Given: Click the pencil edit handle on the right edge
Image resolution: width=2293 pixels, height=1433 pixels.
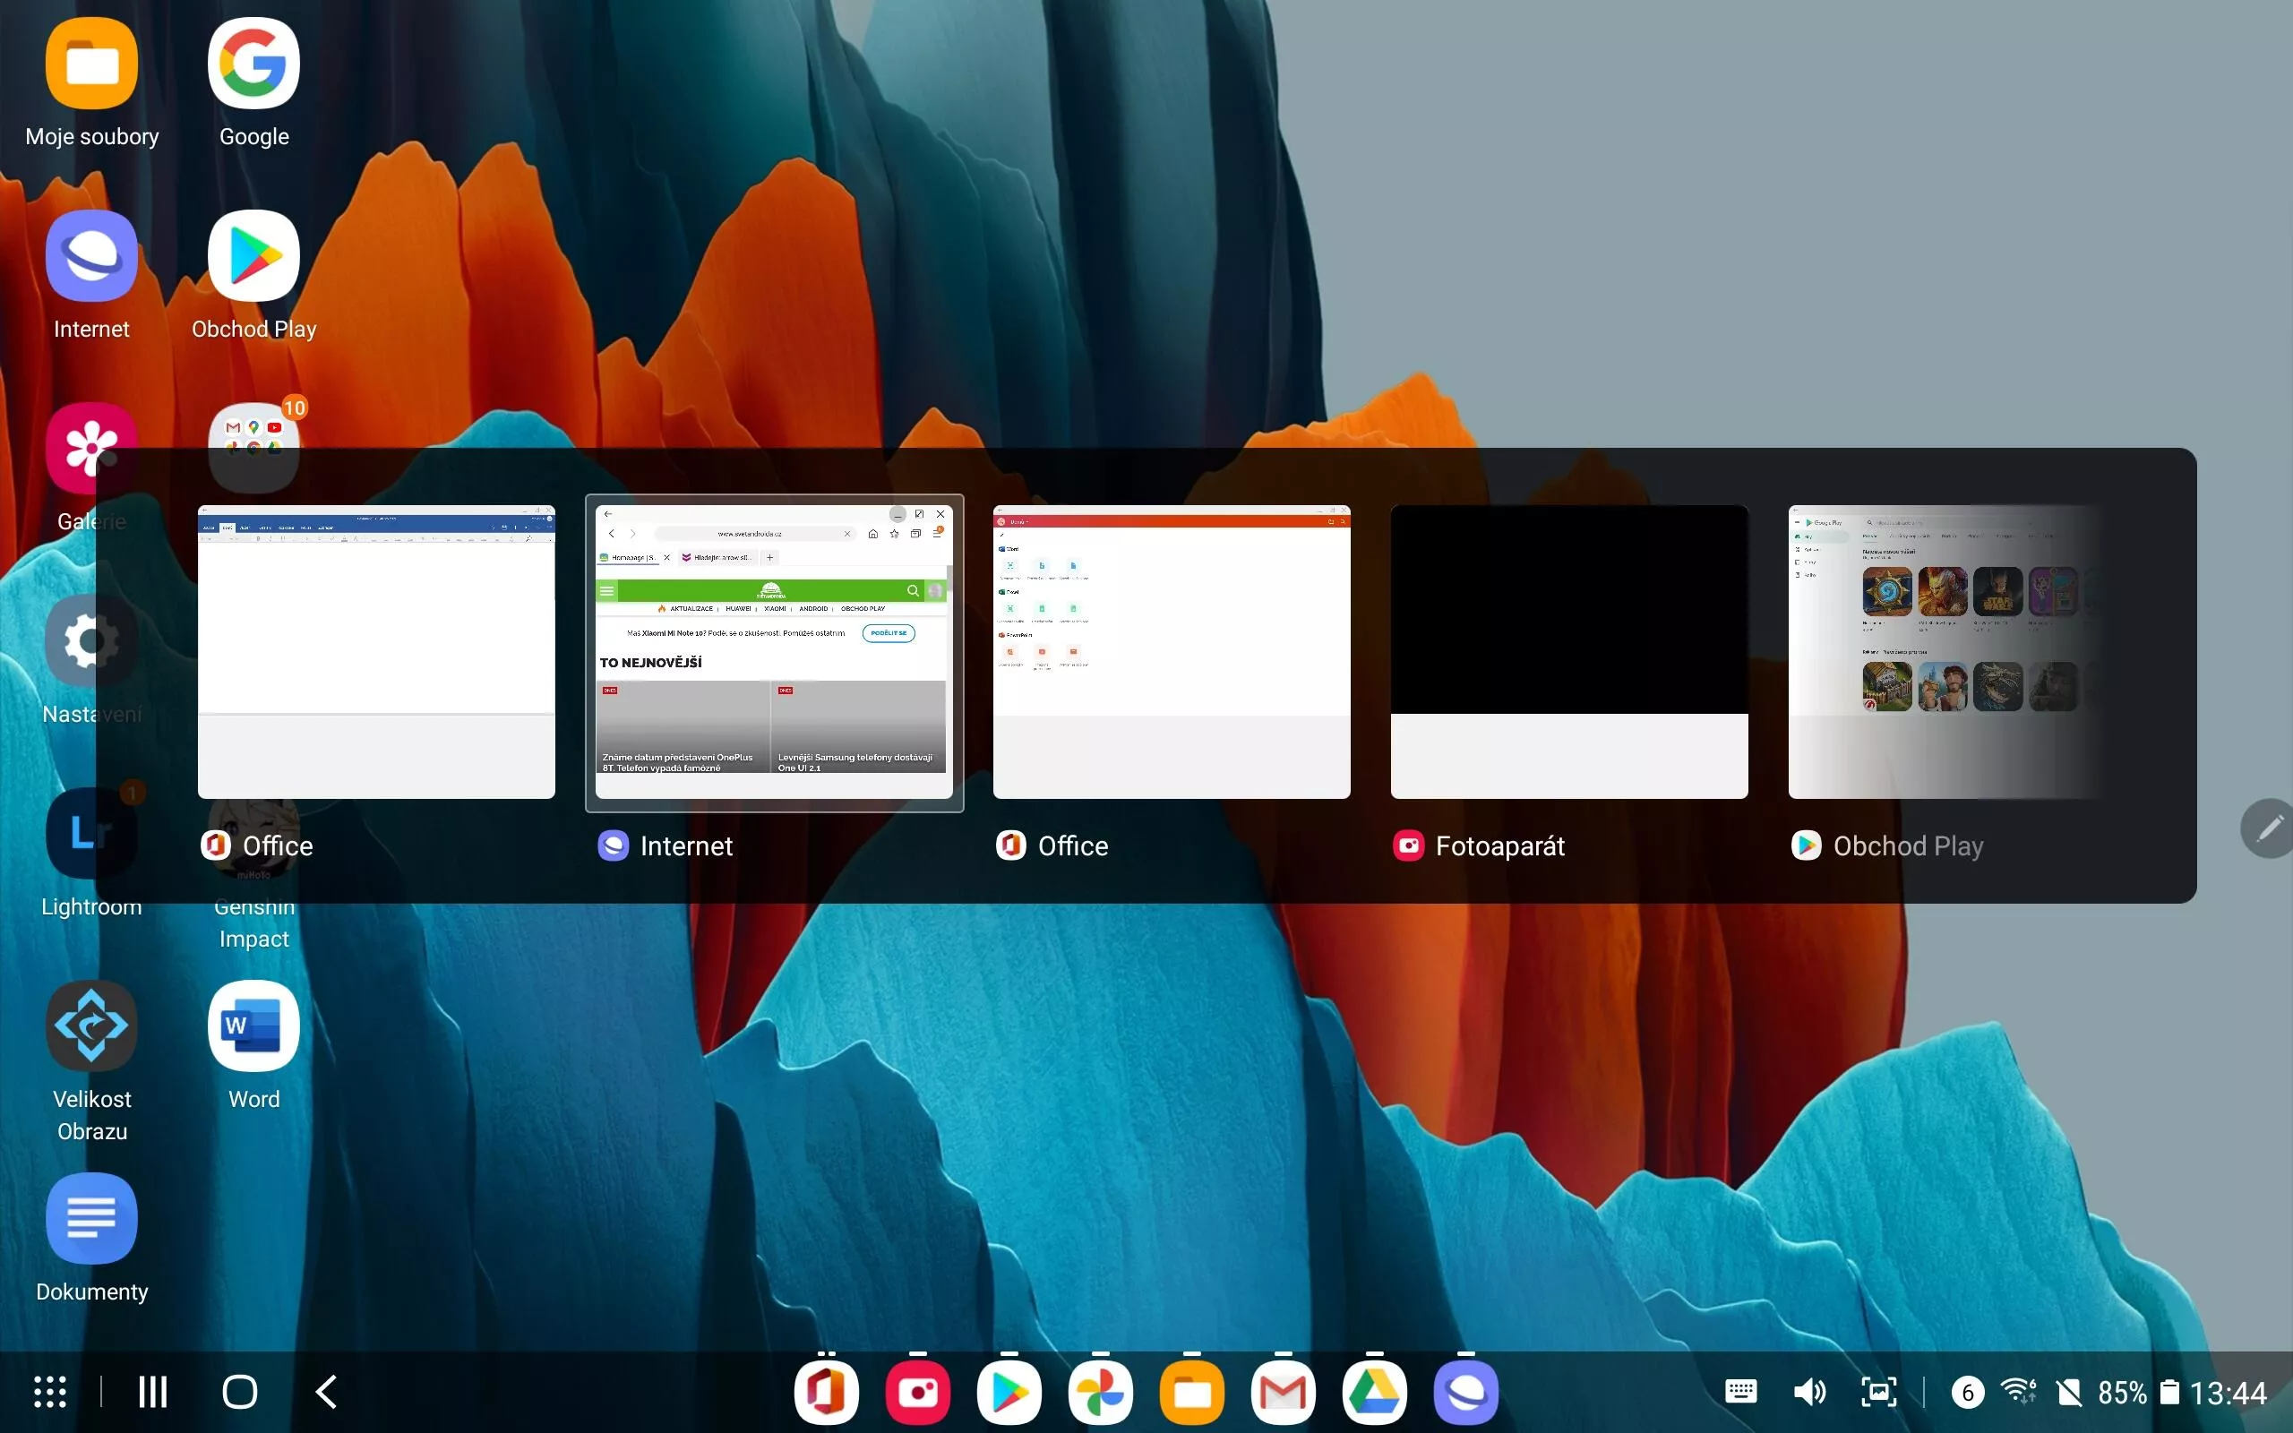Looking at the screenshot, I should (2268, 829).
